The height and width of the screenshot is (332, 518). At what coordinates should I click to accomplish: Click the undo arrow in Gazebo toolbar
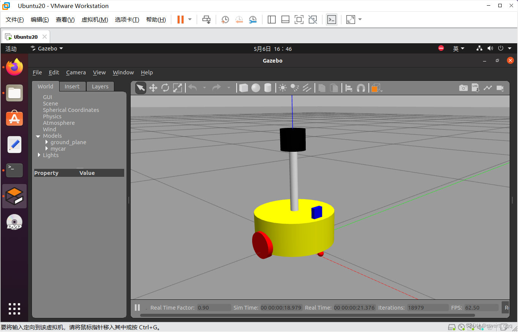coord(193,88)
